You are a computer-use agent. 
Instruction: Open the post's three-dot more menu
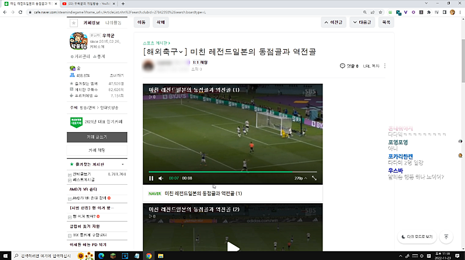coord(385,66)
